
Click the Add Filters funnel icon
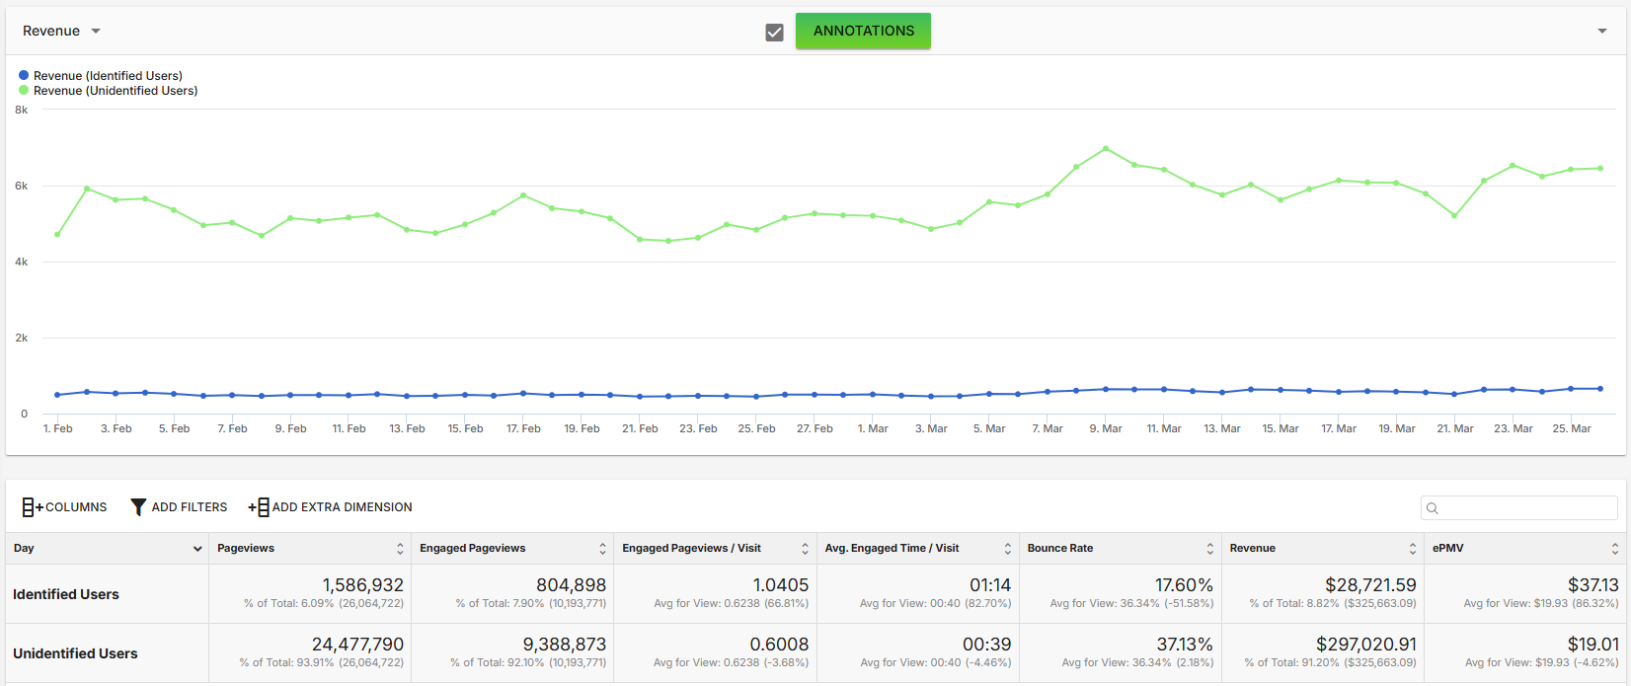(138, 507)
